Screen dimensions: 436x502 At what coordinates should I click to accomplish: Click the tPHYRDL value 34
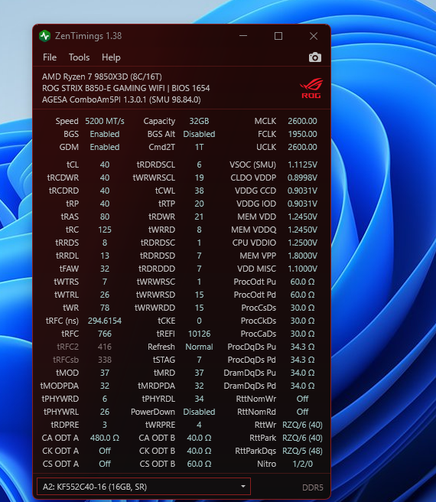(199, 399)
